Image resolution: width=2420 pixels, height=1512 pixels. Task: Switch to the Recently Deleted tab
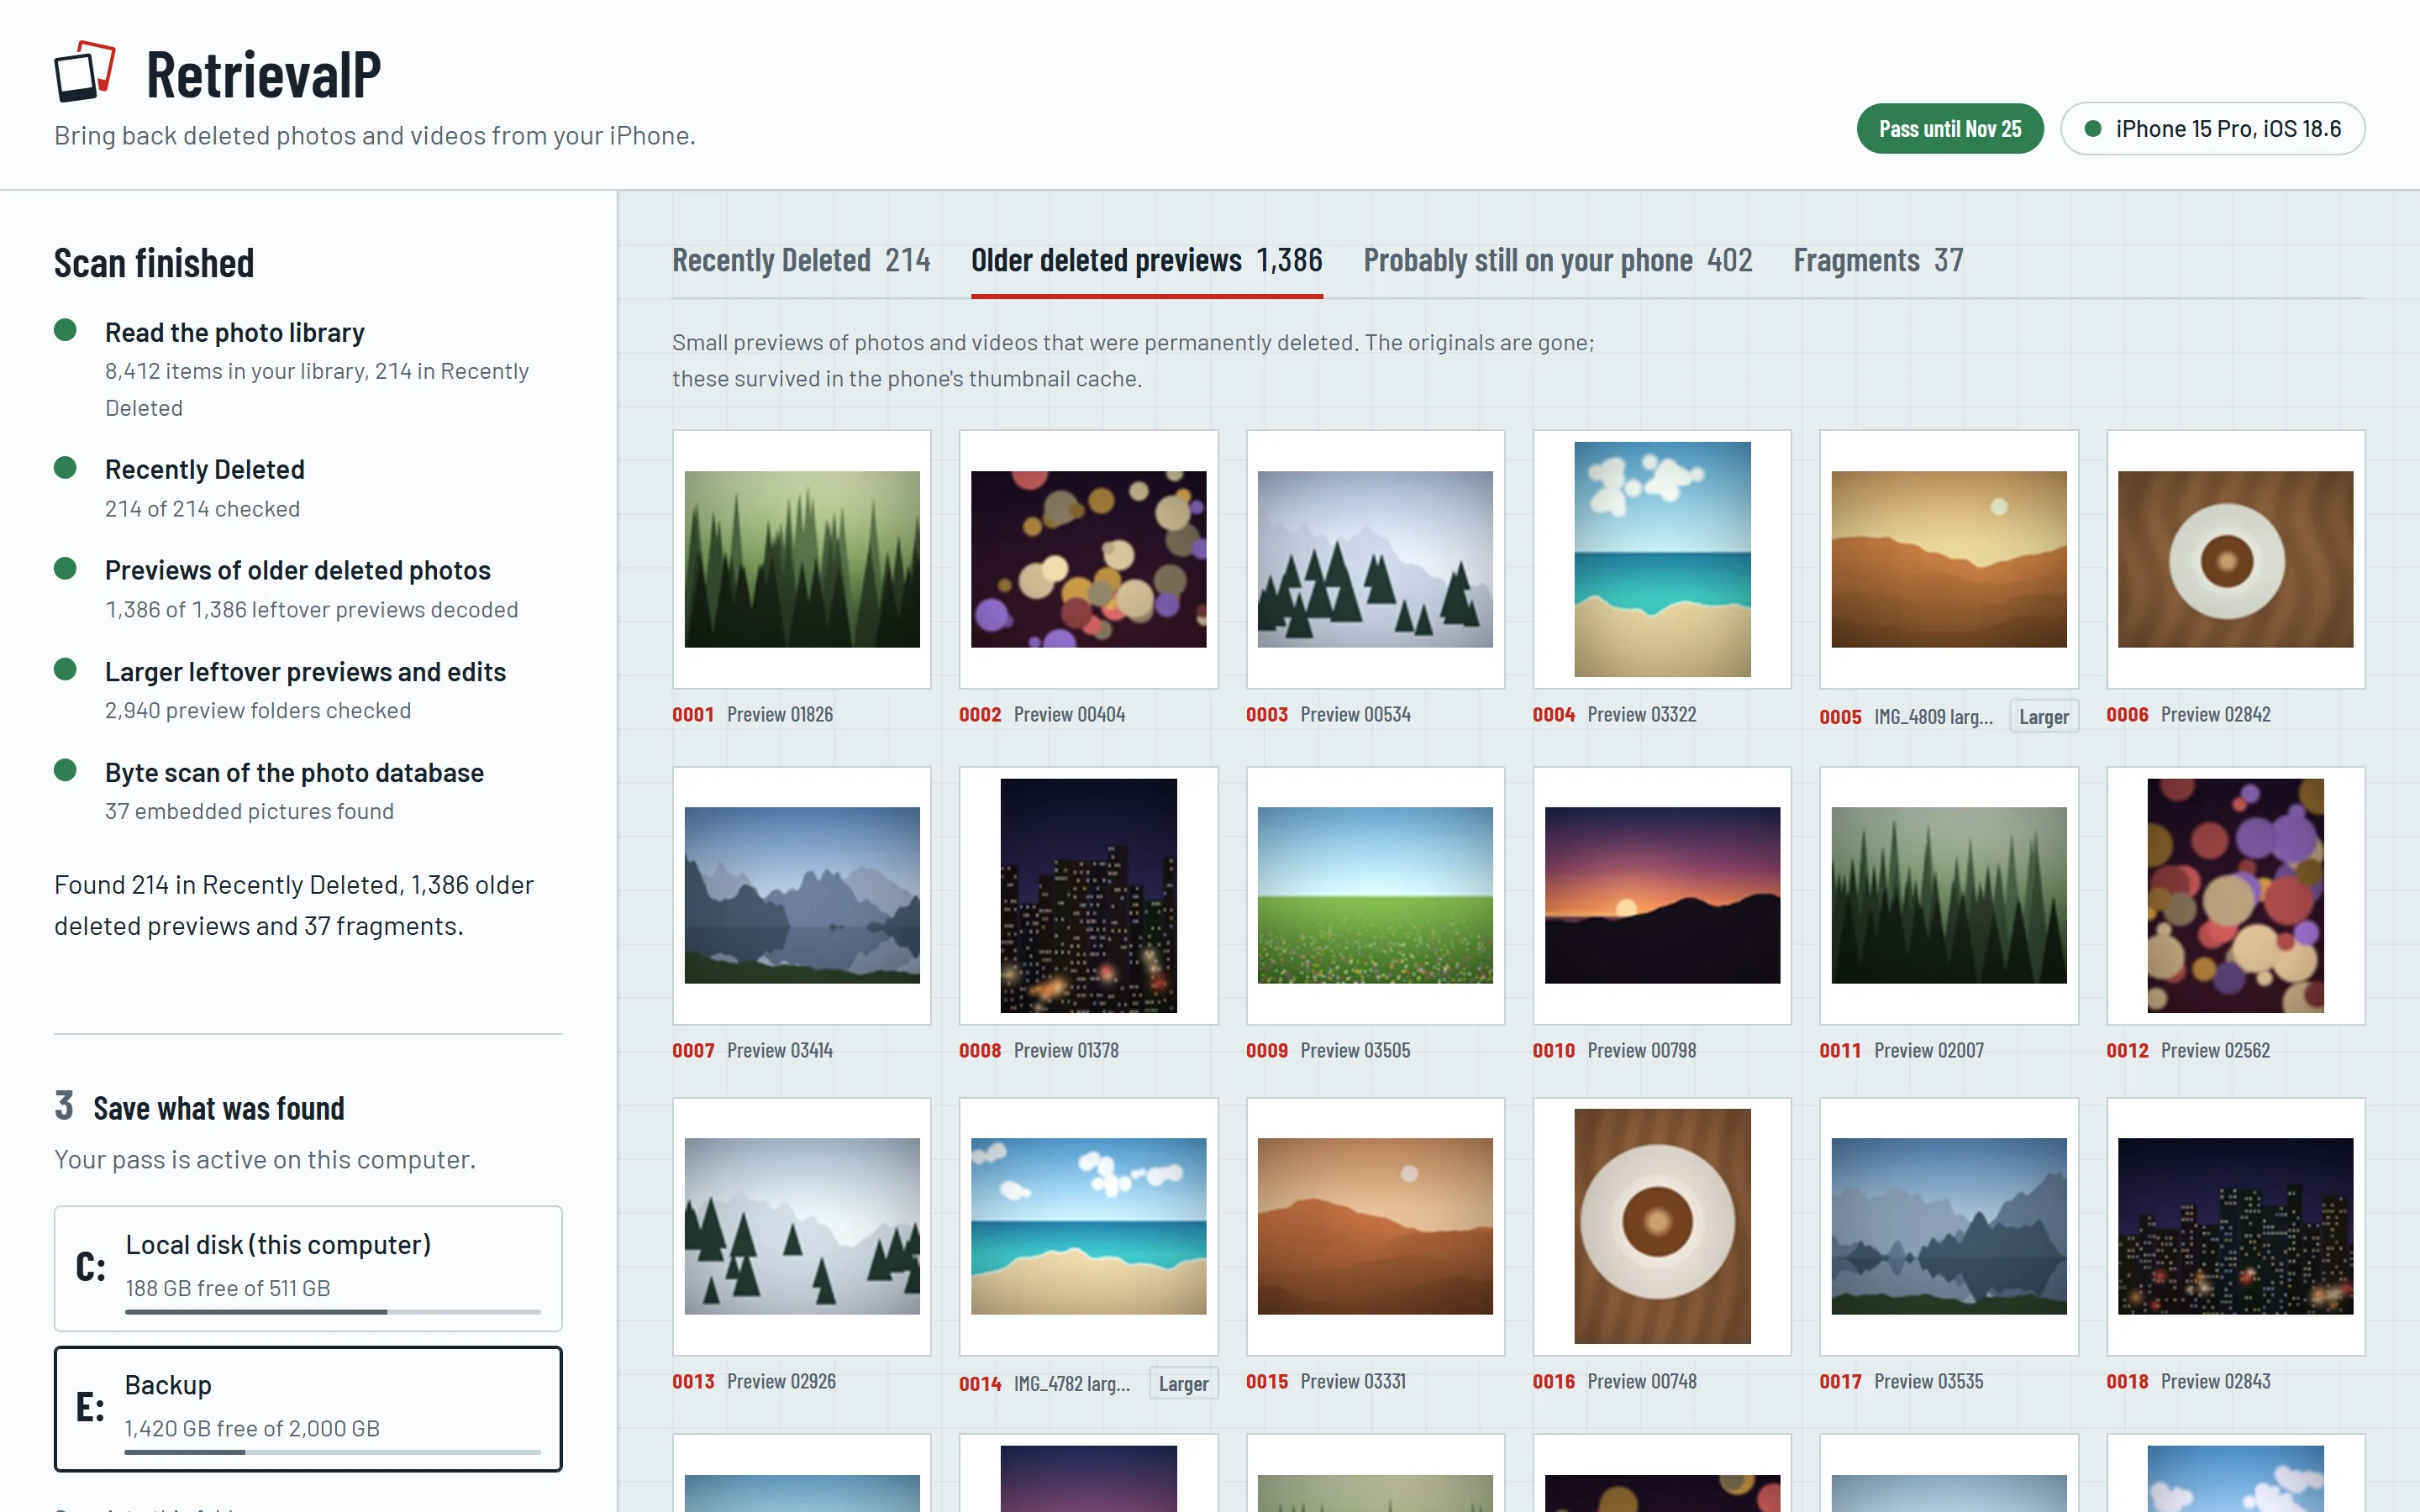[801, 261]
